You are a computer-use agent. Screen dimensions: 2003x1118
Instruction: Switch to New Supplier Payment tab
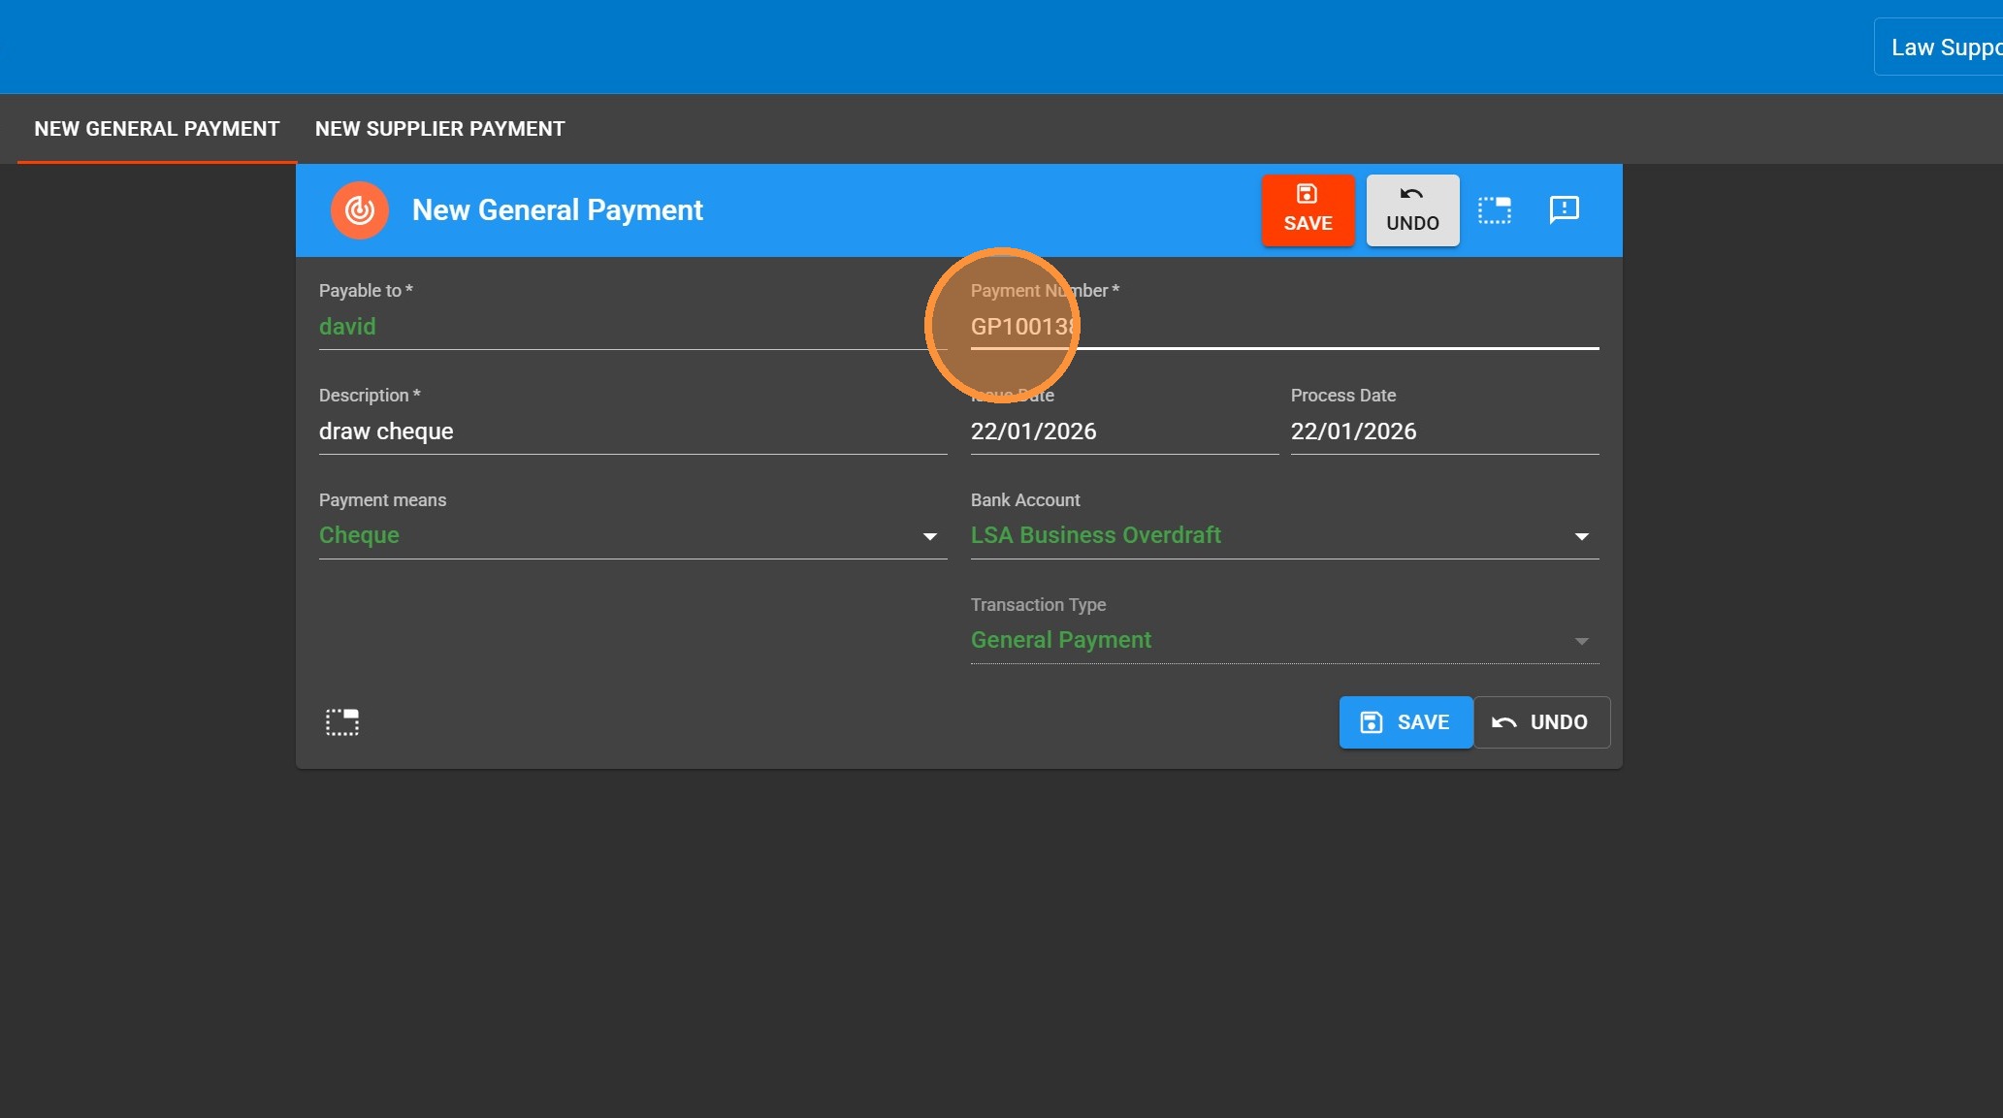[x=439, y=129]
